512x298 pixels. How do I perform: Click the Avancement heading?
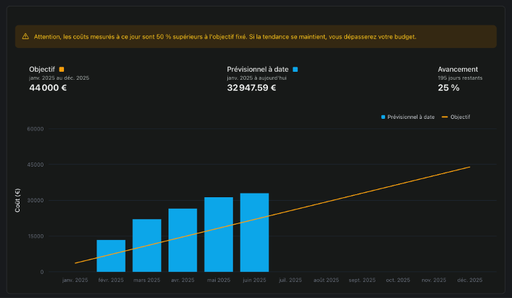[458, 70]
